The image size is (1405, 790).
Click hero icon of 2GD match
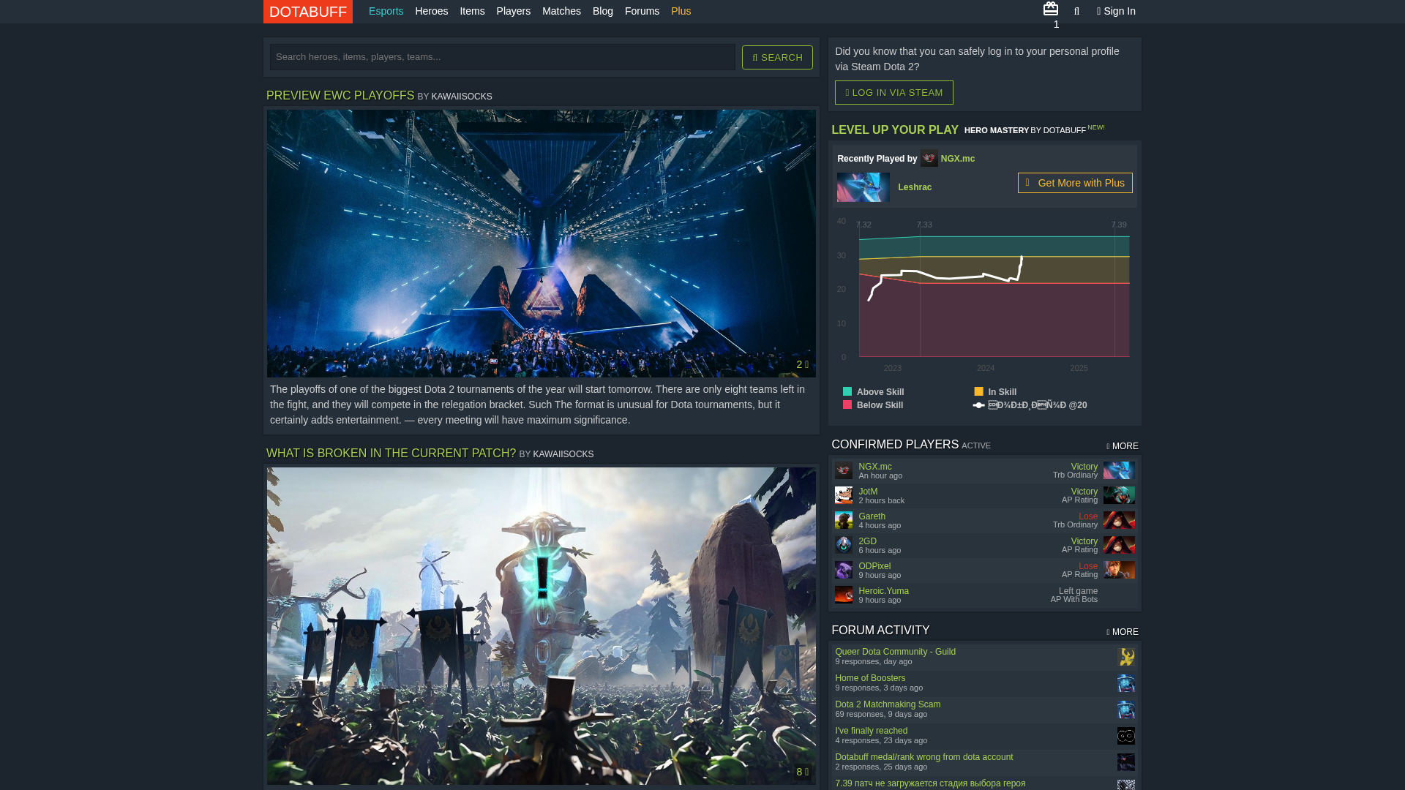point(1119,545)
